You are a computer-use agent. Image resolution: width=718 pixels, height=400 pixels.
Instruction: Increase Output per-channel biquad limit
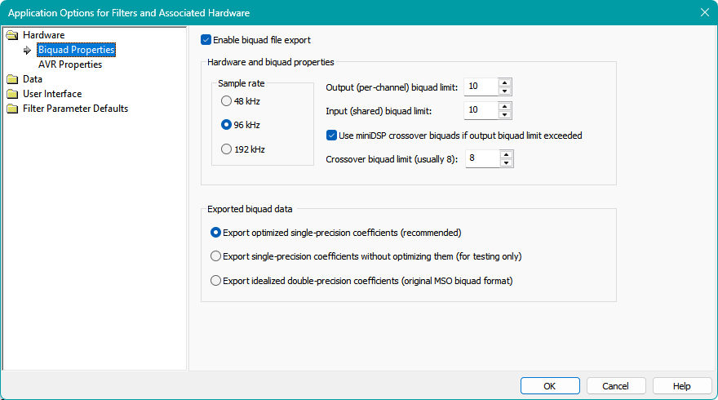(x=504, y=83)
